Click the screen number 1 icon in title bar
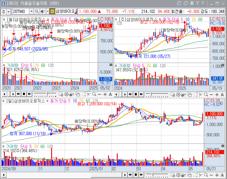The width and height of the screenshot is (227, 179). coord(3,4)
